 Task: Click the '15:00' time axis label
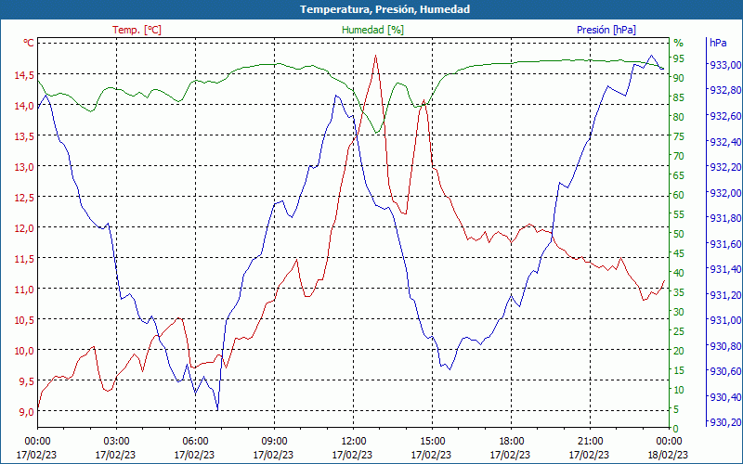[x=432, y=442]
